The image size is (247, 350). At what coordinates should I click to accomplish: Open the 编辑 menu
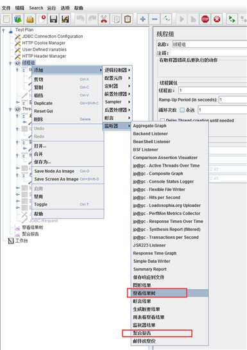[20, 8]
